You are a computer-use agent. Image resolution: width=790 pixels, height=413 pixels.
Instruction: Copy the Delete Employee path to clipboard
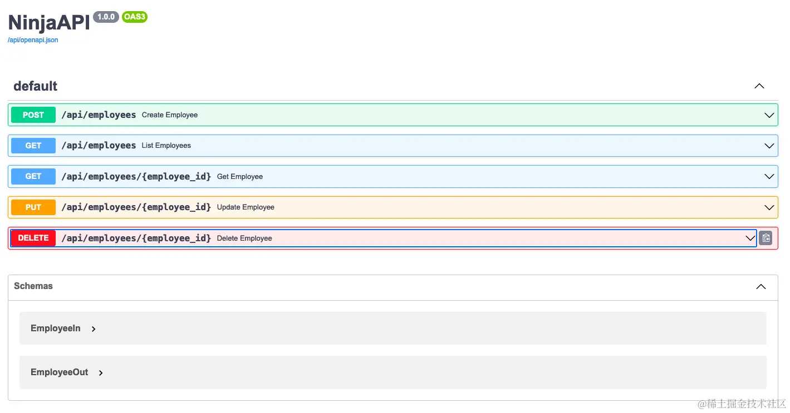(x=766, y=238)
